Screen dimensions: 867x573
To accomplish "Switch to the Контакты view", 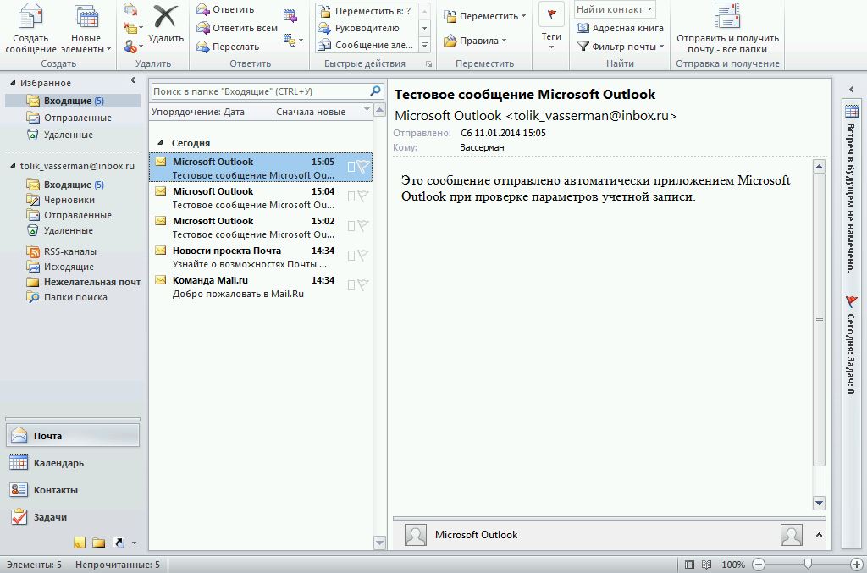I will [73, 490].
